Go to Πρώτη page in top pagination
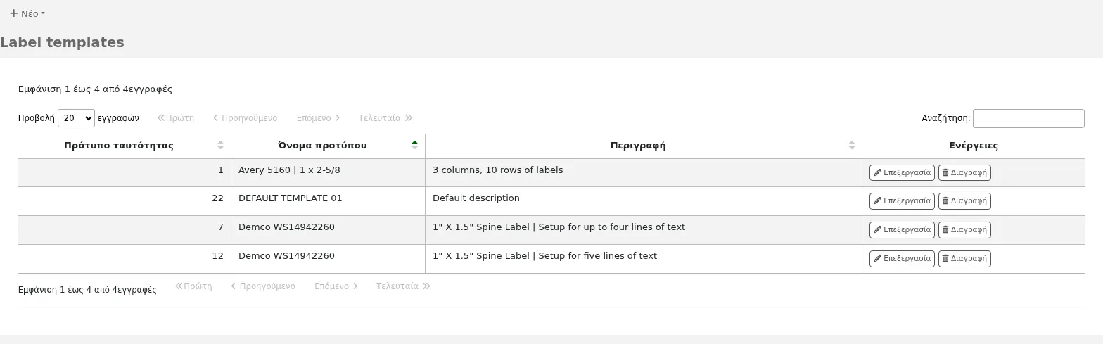This screenshot has width=1103, height=344. click(x=175, y=118)
